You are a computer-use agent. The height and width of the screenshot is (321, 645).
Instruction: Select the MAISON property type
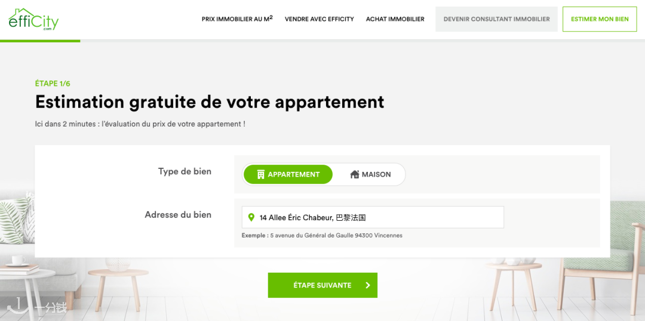(370, 174)
